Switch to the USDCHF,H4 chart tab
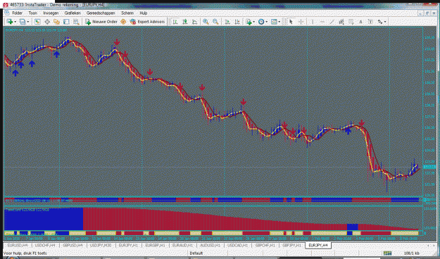Screen dimensions: 440x259 [45, 245]
